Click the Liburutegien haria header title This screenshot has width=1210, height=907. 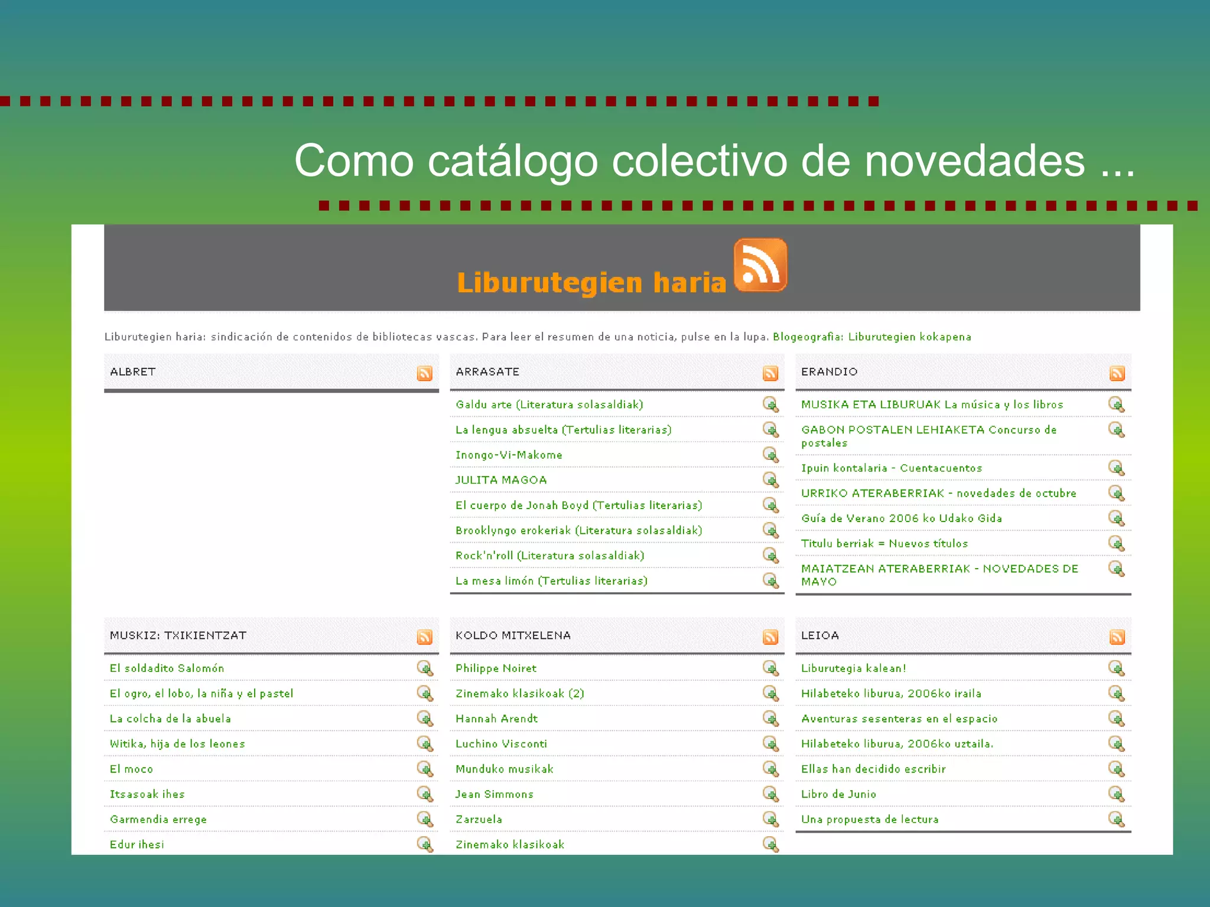(x=591, y=283)
